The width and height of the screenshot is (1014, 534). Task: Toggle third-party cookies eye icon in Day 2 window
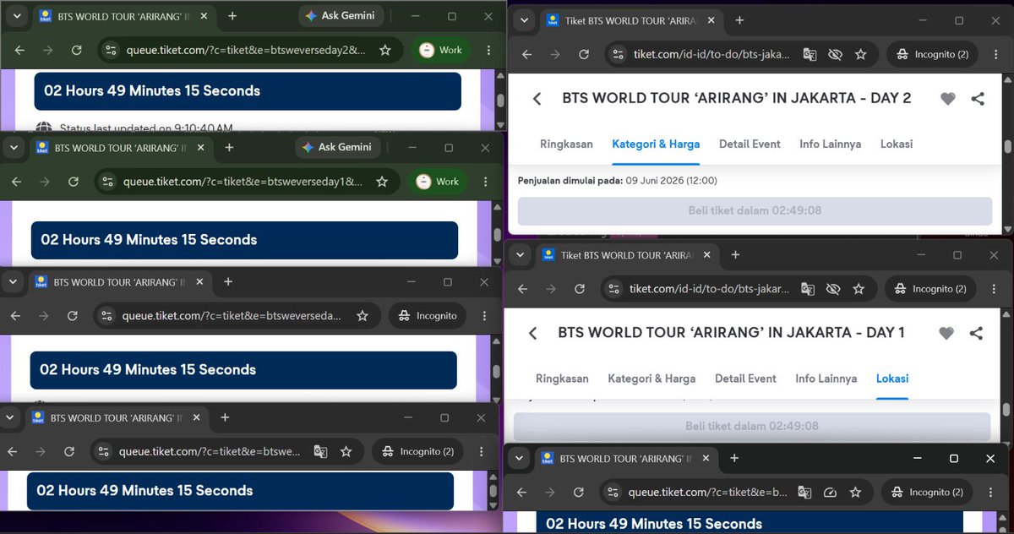[x=835, y=55]
